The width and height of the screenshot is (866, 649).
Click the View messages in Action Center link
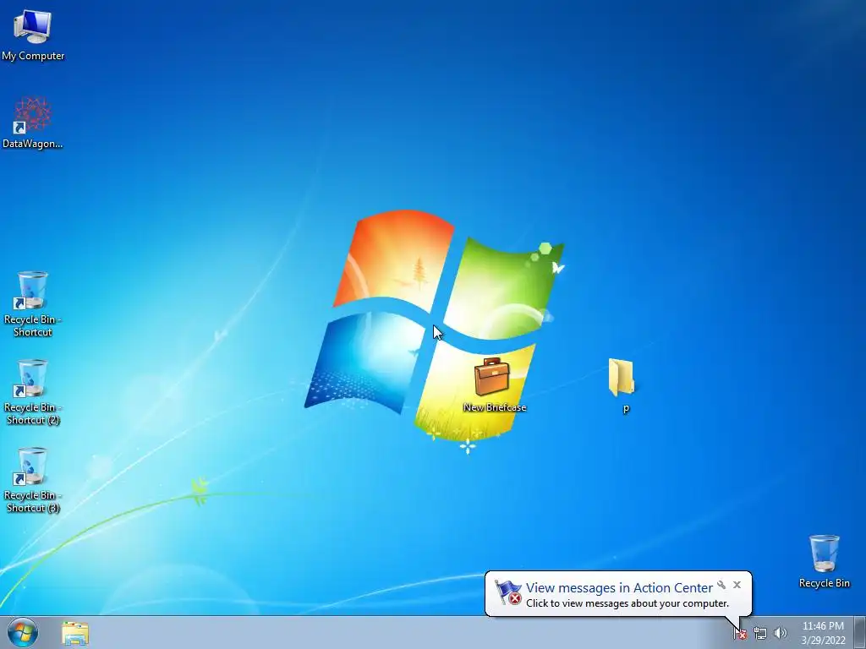tap(619, 588)
